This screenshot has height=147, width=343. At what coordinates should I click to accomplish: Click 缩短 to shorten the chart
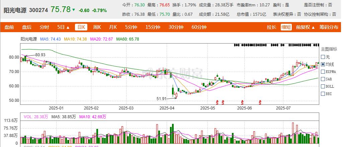(286, 27)
